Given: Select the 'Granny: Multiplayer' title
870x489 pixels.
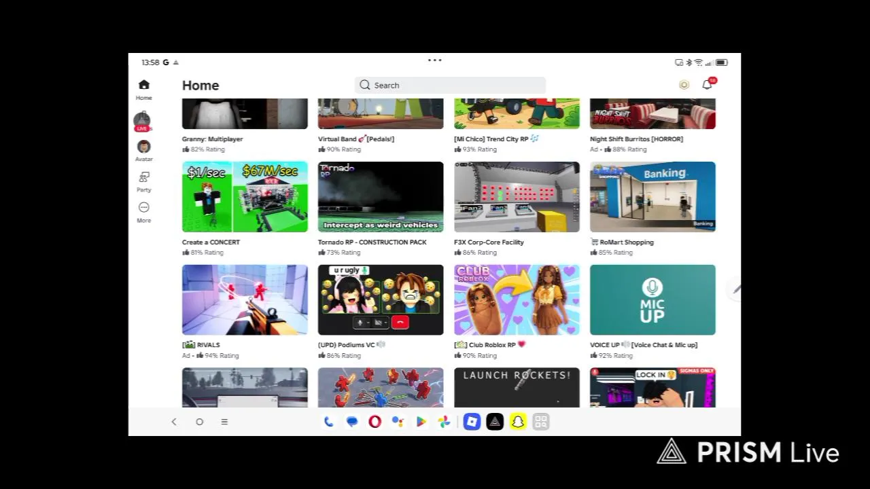Looking at the screenshot, I should pyautogui.click(x=212, y=139).
